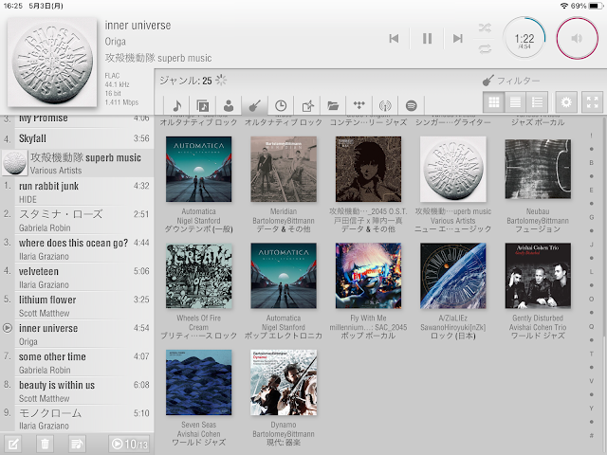Open 攻殻機動隊 superb music grid album
Screen dimensions: 607x455
pyautogui.click(x=453, y=169)
